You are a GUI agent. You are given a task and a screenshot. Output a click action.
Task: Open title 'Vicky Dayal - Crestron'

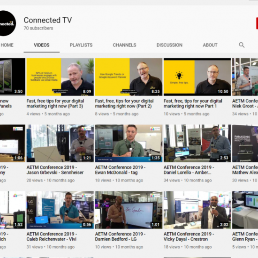pyautogui.click(x=189, y=236)
